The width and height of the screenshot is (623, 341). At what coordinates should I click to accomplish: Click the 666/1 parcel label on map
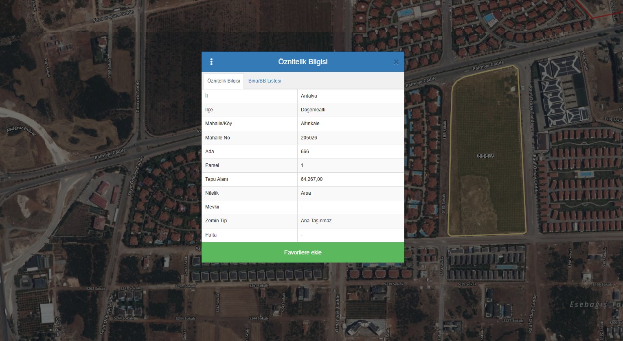pyautogui.click(x=485, y=156)
